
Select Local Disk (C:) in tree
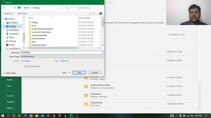[x=15, y=49]
